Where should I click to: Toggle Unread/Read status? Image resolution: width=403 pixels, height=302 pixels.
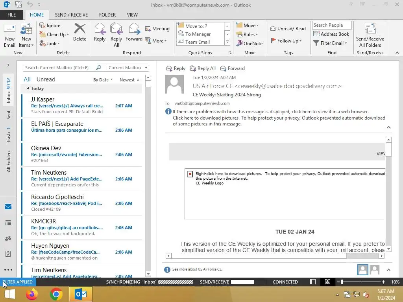coord(288,28)
